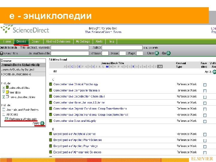216x162 pixels.
Task: Click Apply arrow icon atop favorites column
Action: (x=214, y=72)
